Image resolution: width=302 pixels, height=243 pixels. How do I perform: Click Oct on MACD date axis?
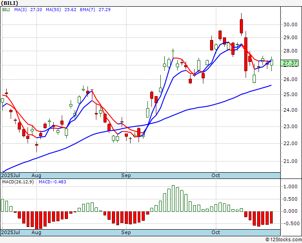click(x=215, y=232)
